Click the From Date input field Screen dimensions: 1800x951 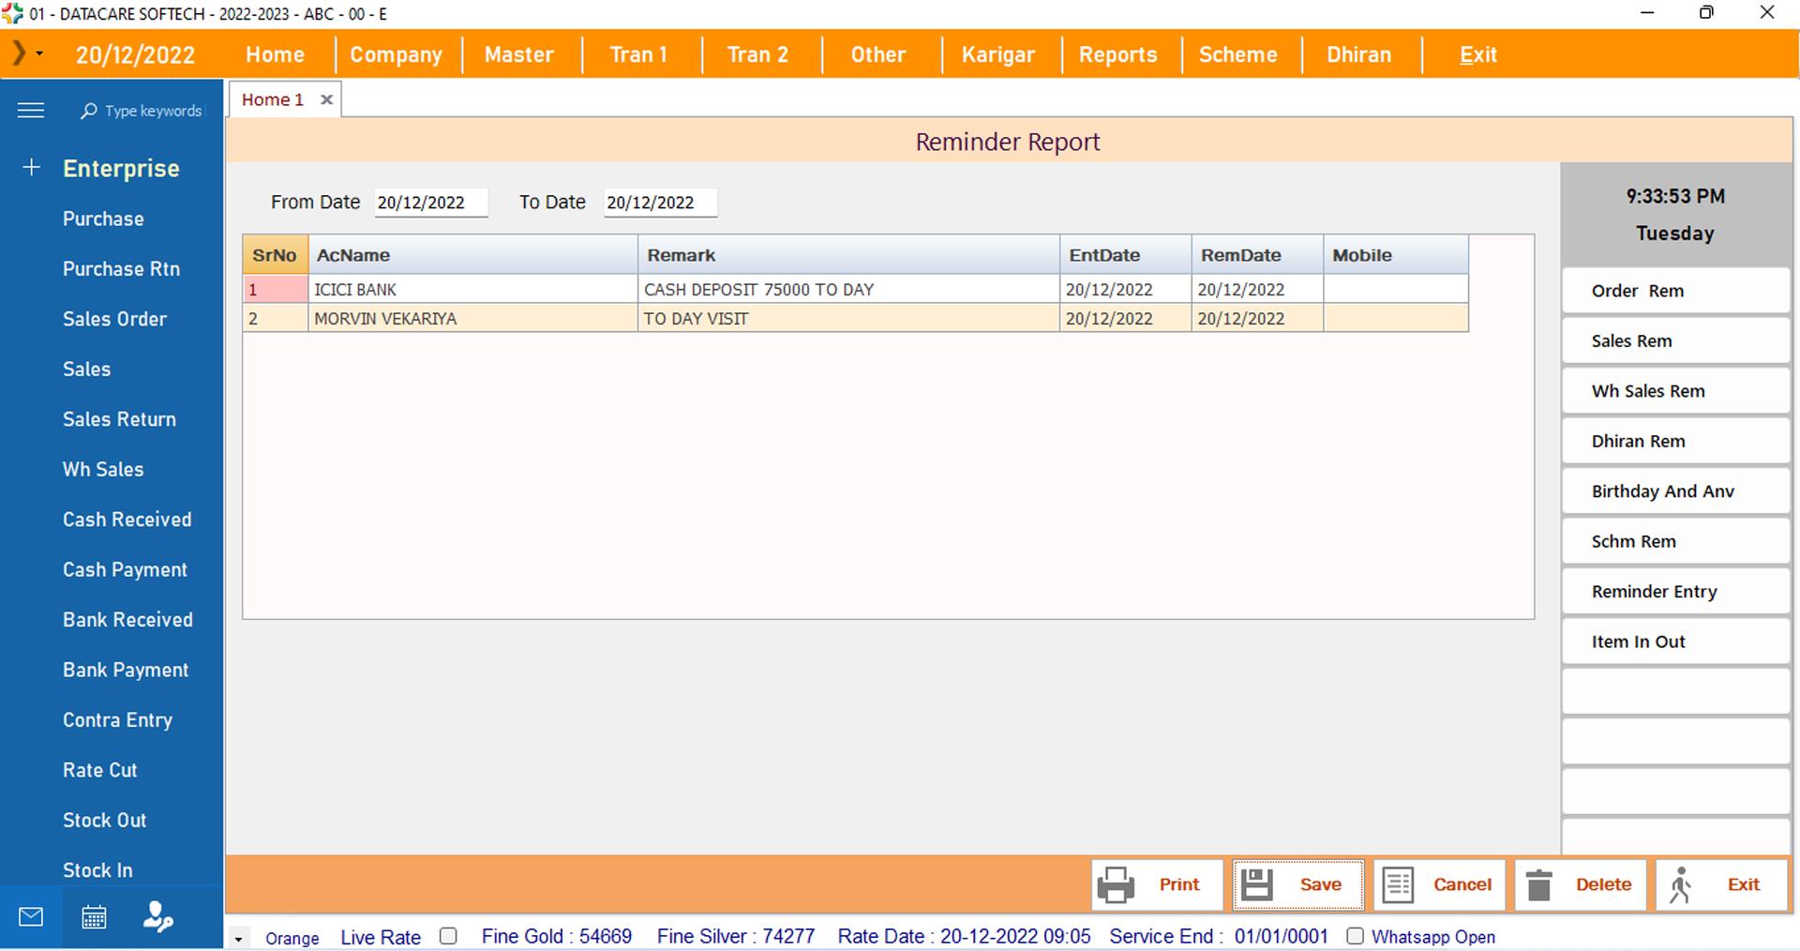tap(430, 203)
